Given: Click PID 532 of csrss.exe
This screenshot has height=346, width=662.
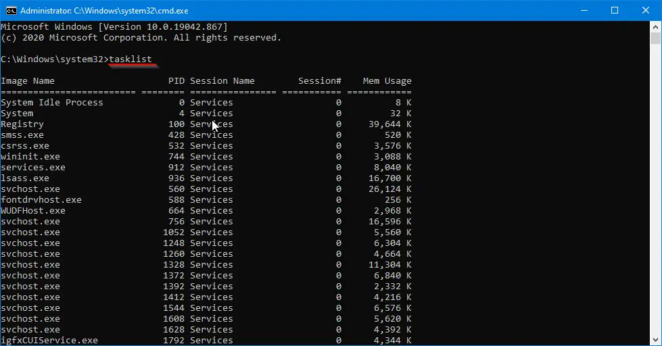Looking at the screenshot, I should tap(176, 146).
